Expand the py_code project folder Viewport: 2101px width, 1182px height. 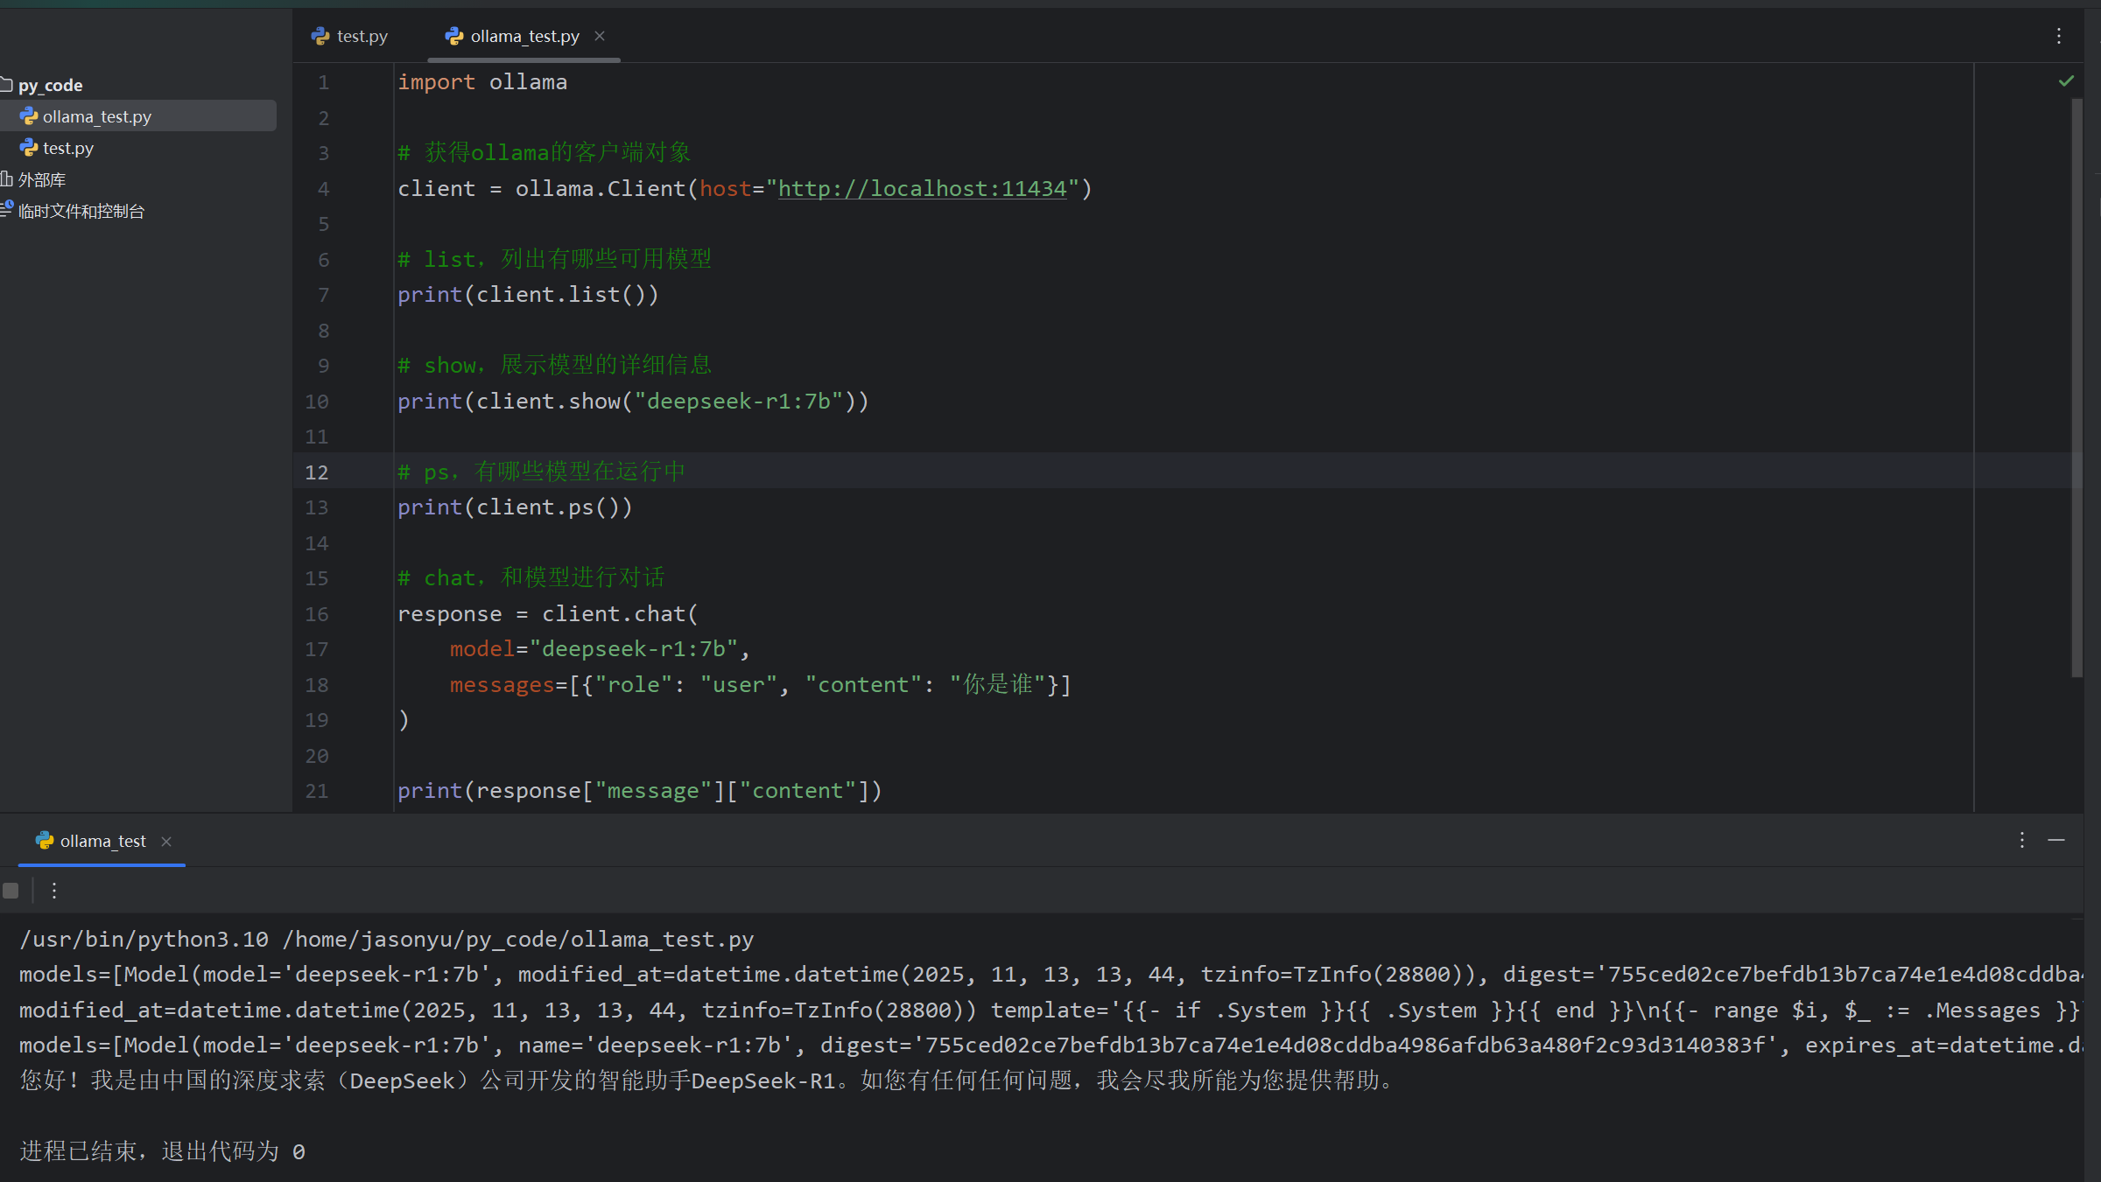point(50,85)
